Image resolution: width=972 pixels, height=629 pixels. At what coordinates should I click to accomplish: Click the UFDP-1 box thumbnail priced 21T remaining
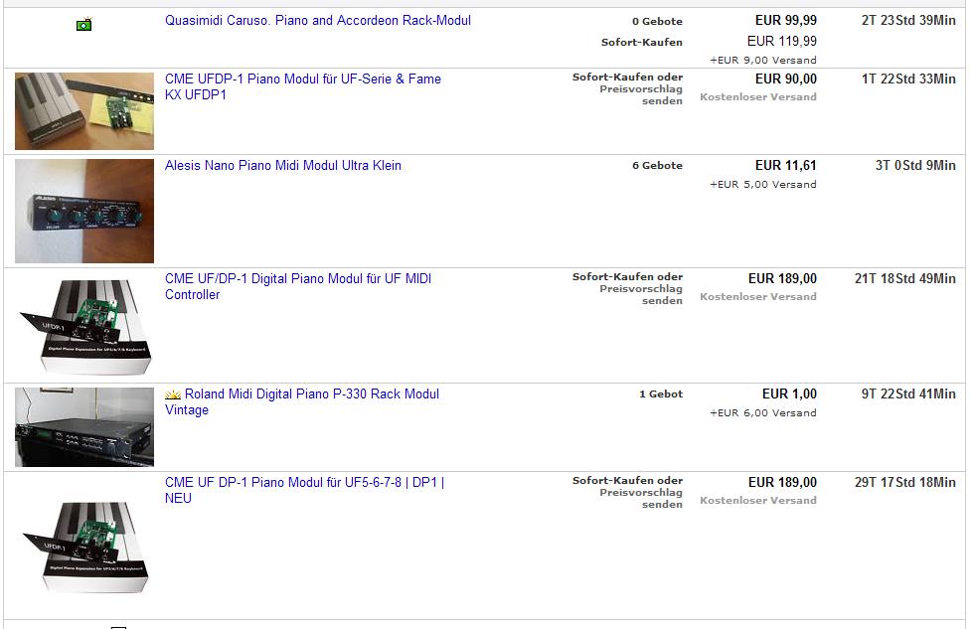(84, 326)
